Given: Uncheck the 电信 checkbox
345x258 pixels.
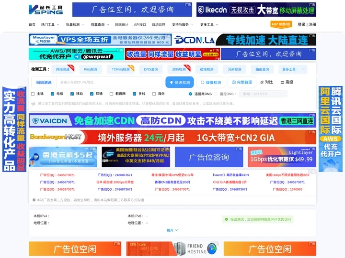Looking at the screenshot, I should tap(52, 94).
